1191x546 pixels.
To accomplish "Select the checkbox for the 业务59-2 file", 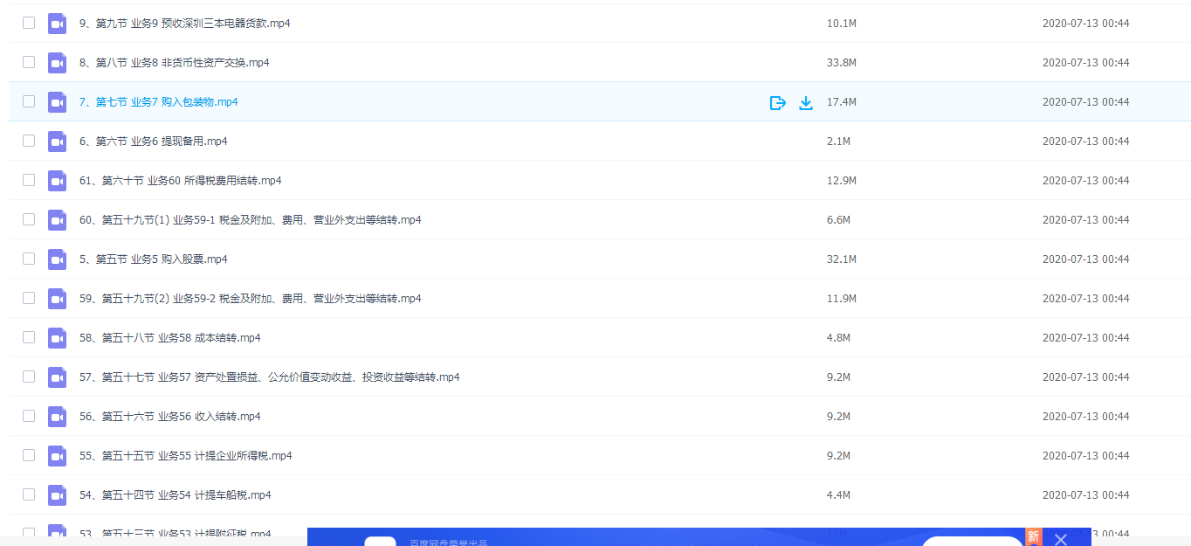I will pyautogui.click(x=29, y=298).
